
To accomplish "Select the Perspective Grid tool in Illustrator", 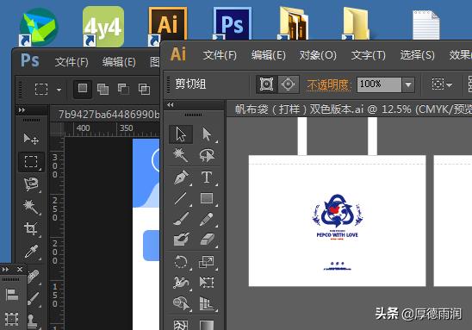I will pyautogui.click(x=207, y=303).
